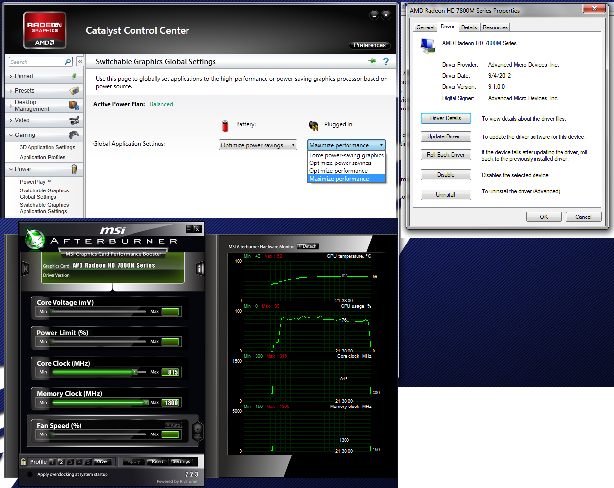Click the red Battery icon

point(225,126)
